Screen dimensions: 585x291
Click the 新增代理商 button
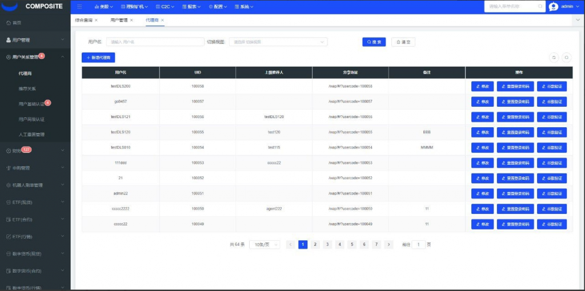98,58
